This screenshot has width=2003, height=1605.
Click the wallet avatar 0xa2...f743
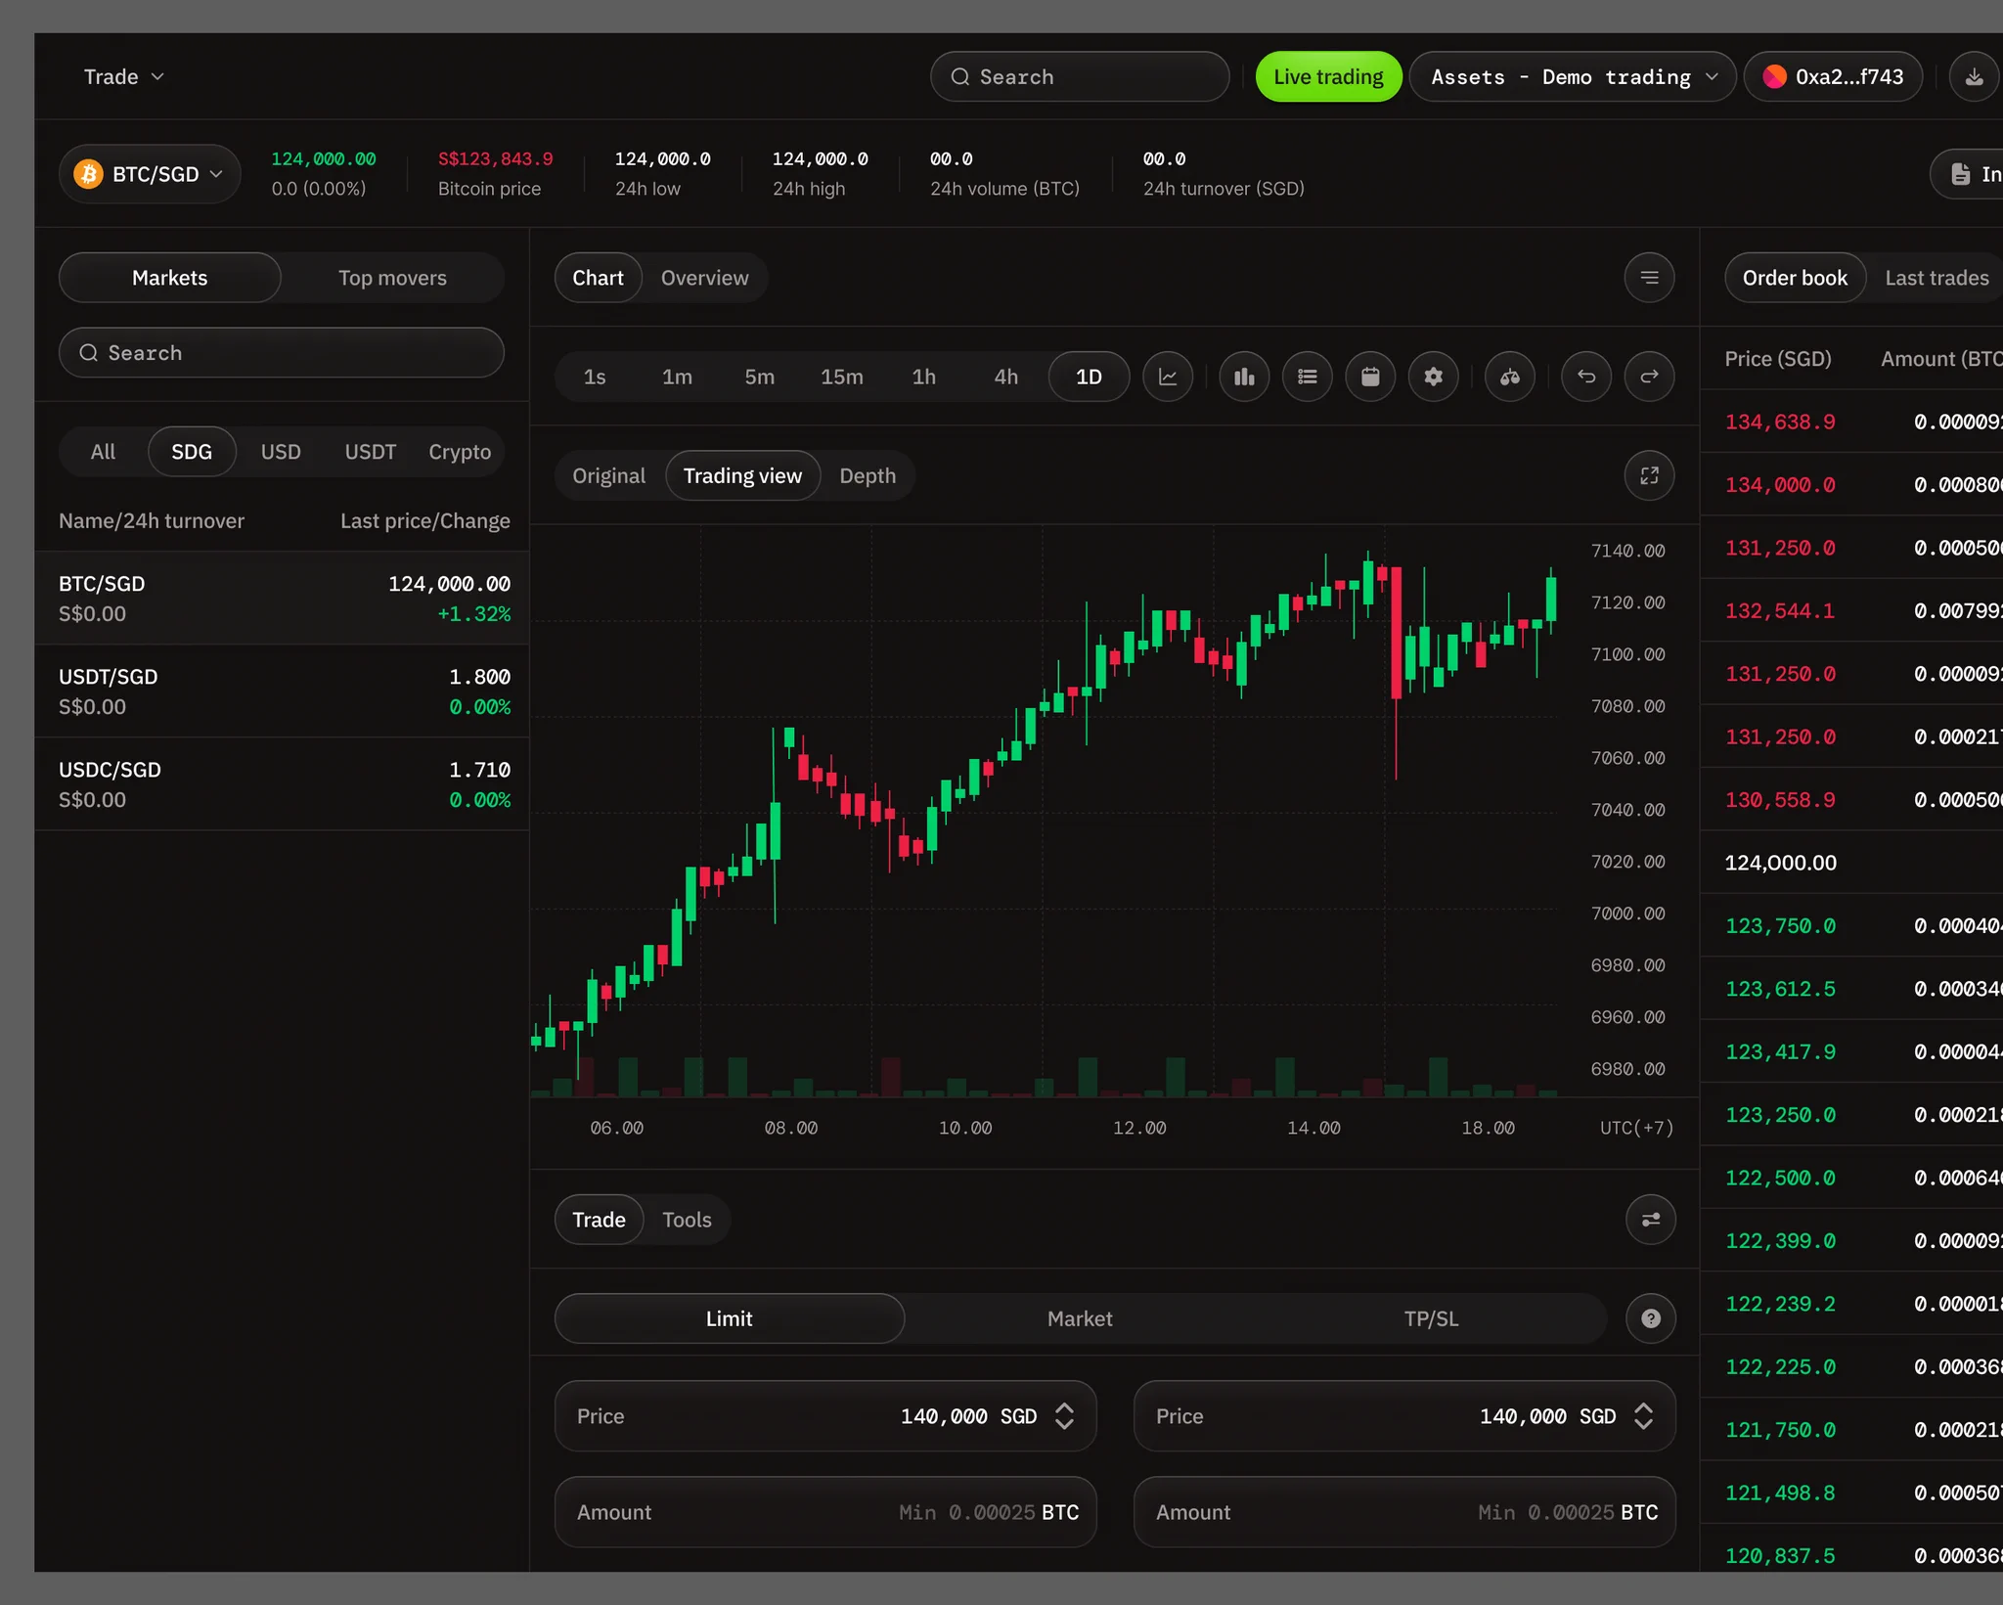click(x=1834, y=76)
